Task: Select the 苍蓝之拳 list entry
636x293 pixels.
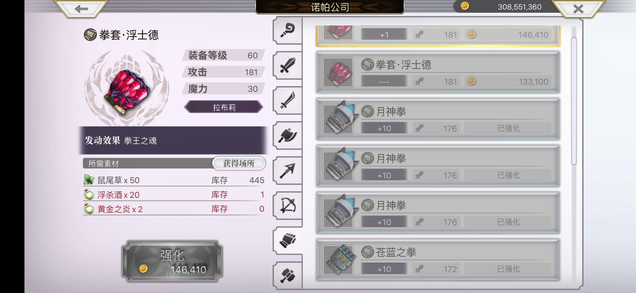Action: 438,260
